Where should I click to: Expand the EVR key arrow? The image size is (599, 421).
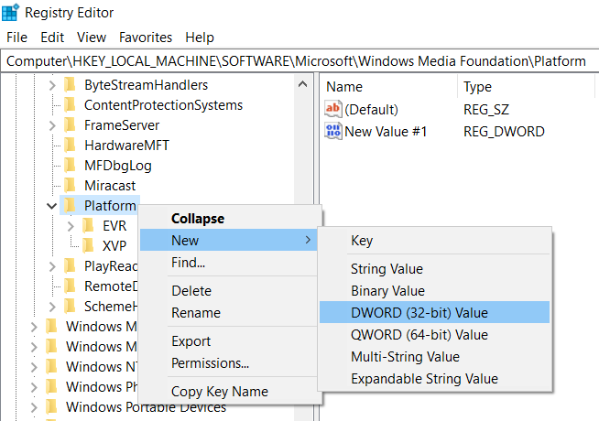click(x=71, y=225)
